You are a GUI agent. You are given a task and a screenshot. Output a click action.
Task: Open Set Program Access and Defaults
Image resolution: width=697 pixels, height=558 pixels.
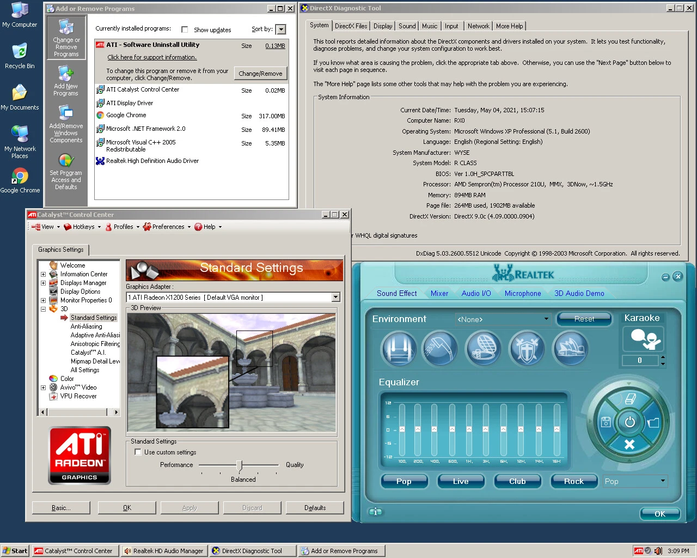[66, 172]
